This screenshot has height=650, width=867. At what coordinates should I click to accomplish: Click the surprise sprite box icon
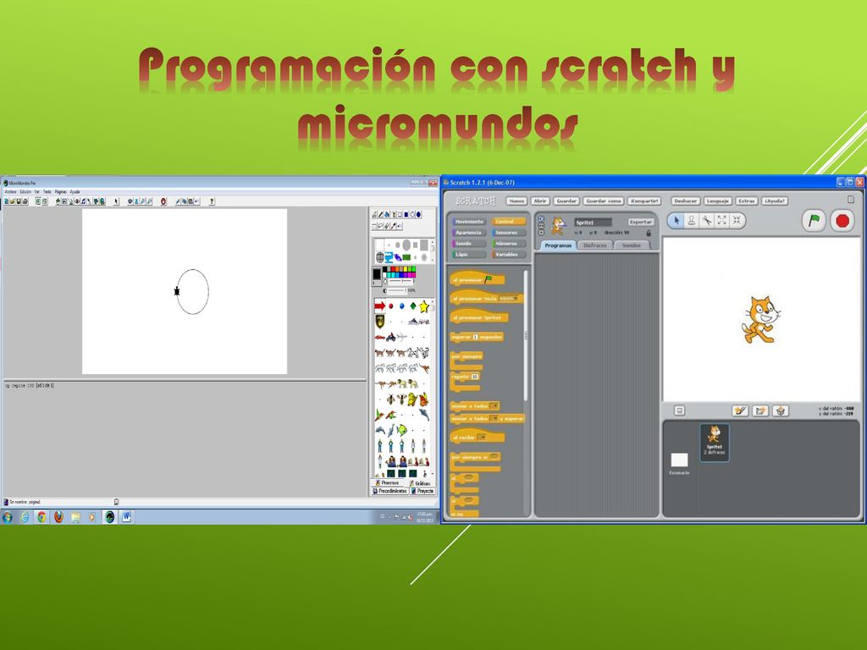point(780,410)
